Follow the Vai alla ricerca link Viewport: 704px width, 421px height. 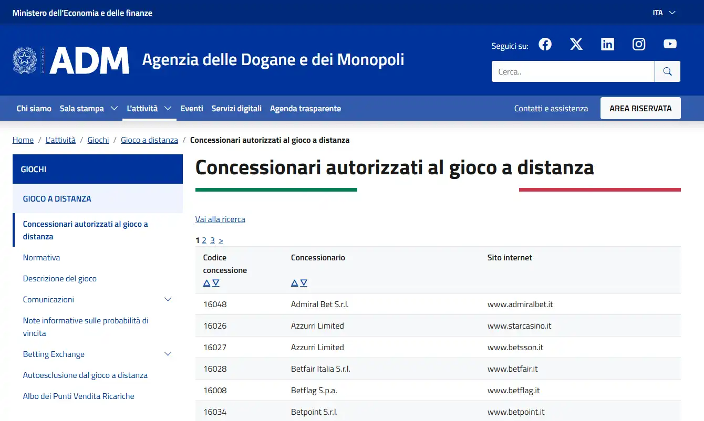(x=220, y=219)
